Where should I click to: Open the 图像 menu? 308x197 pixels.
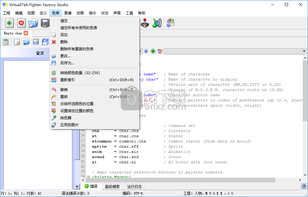pos(68,13)
